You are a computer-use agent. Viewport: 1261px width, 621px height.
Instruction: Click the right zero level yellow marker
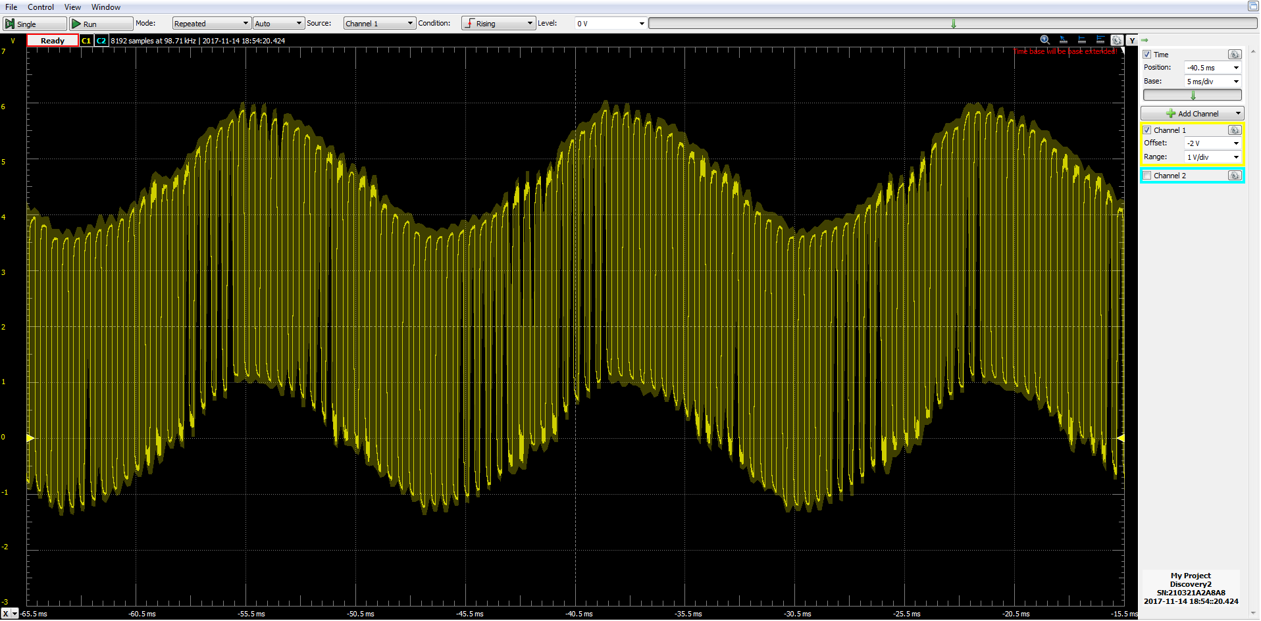[x=1121, y=437]
